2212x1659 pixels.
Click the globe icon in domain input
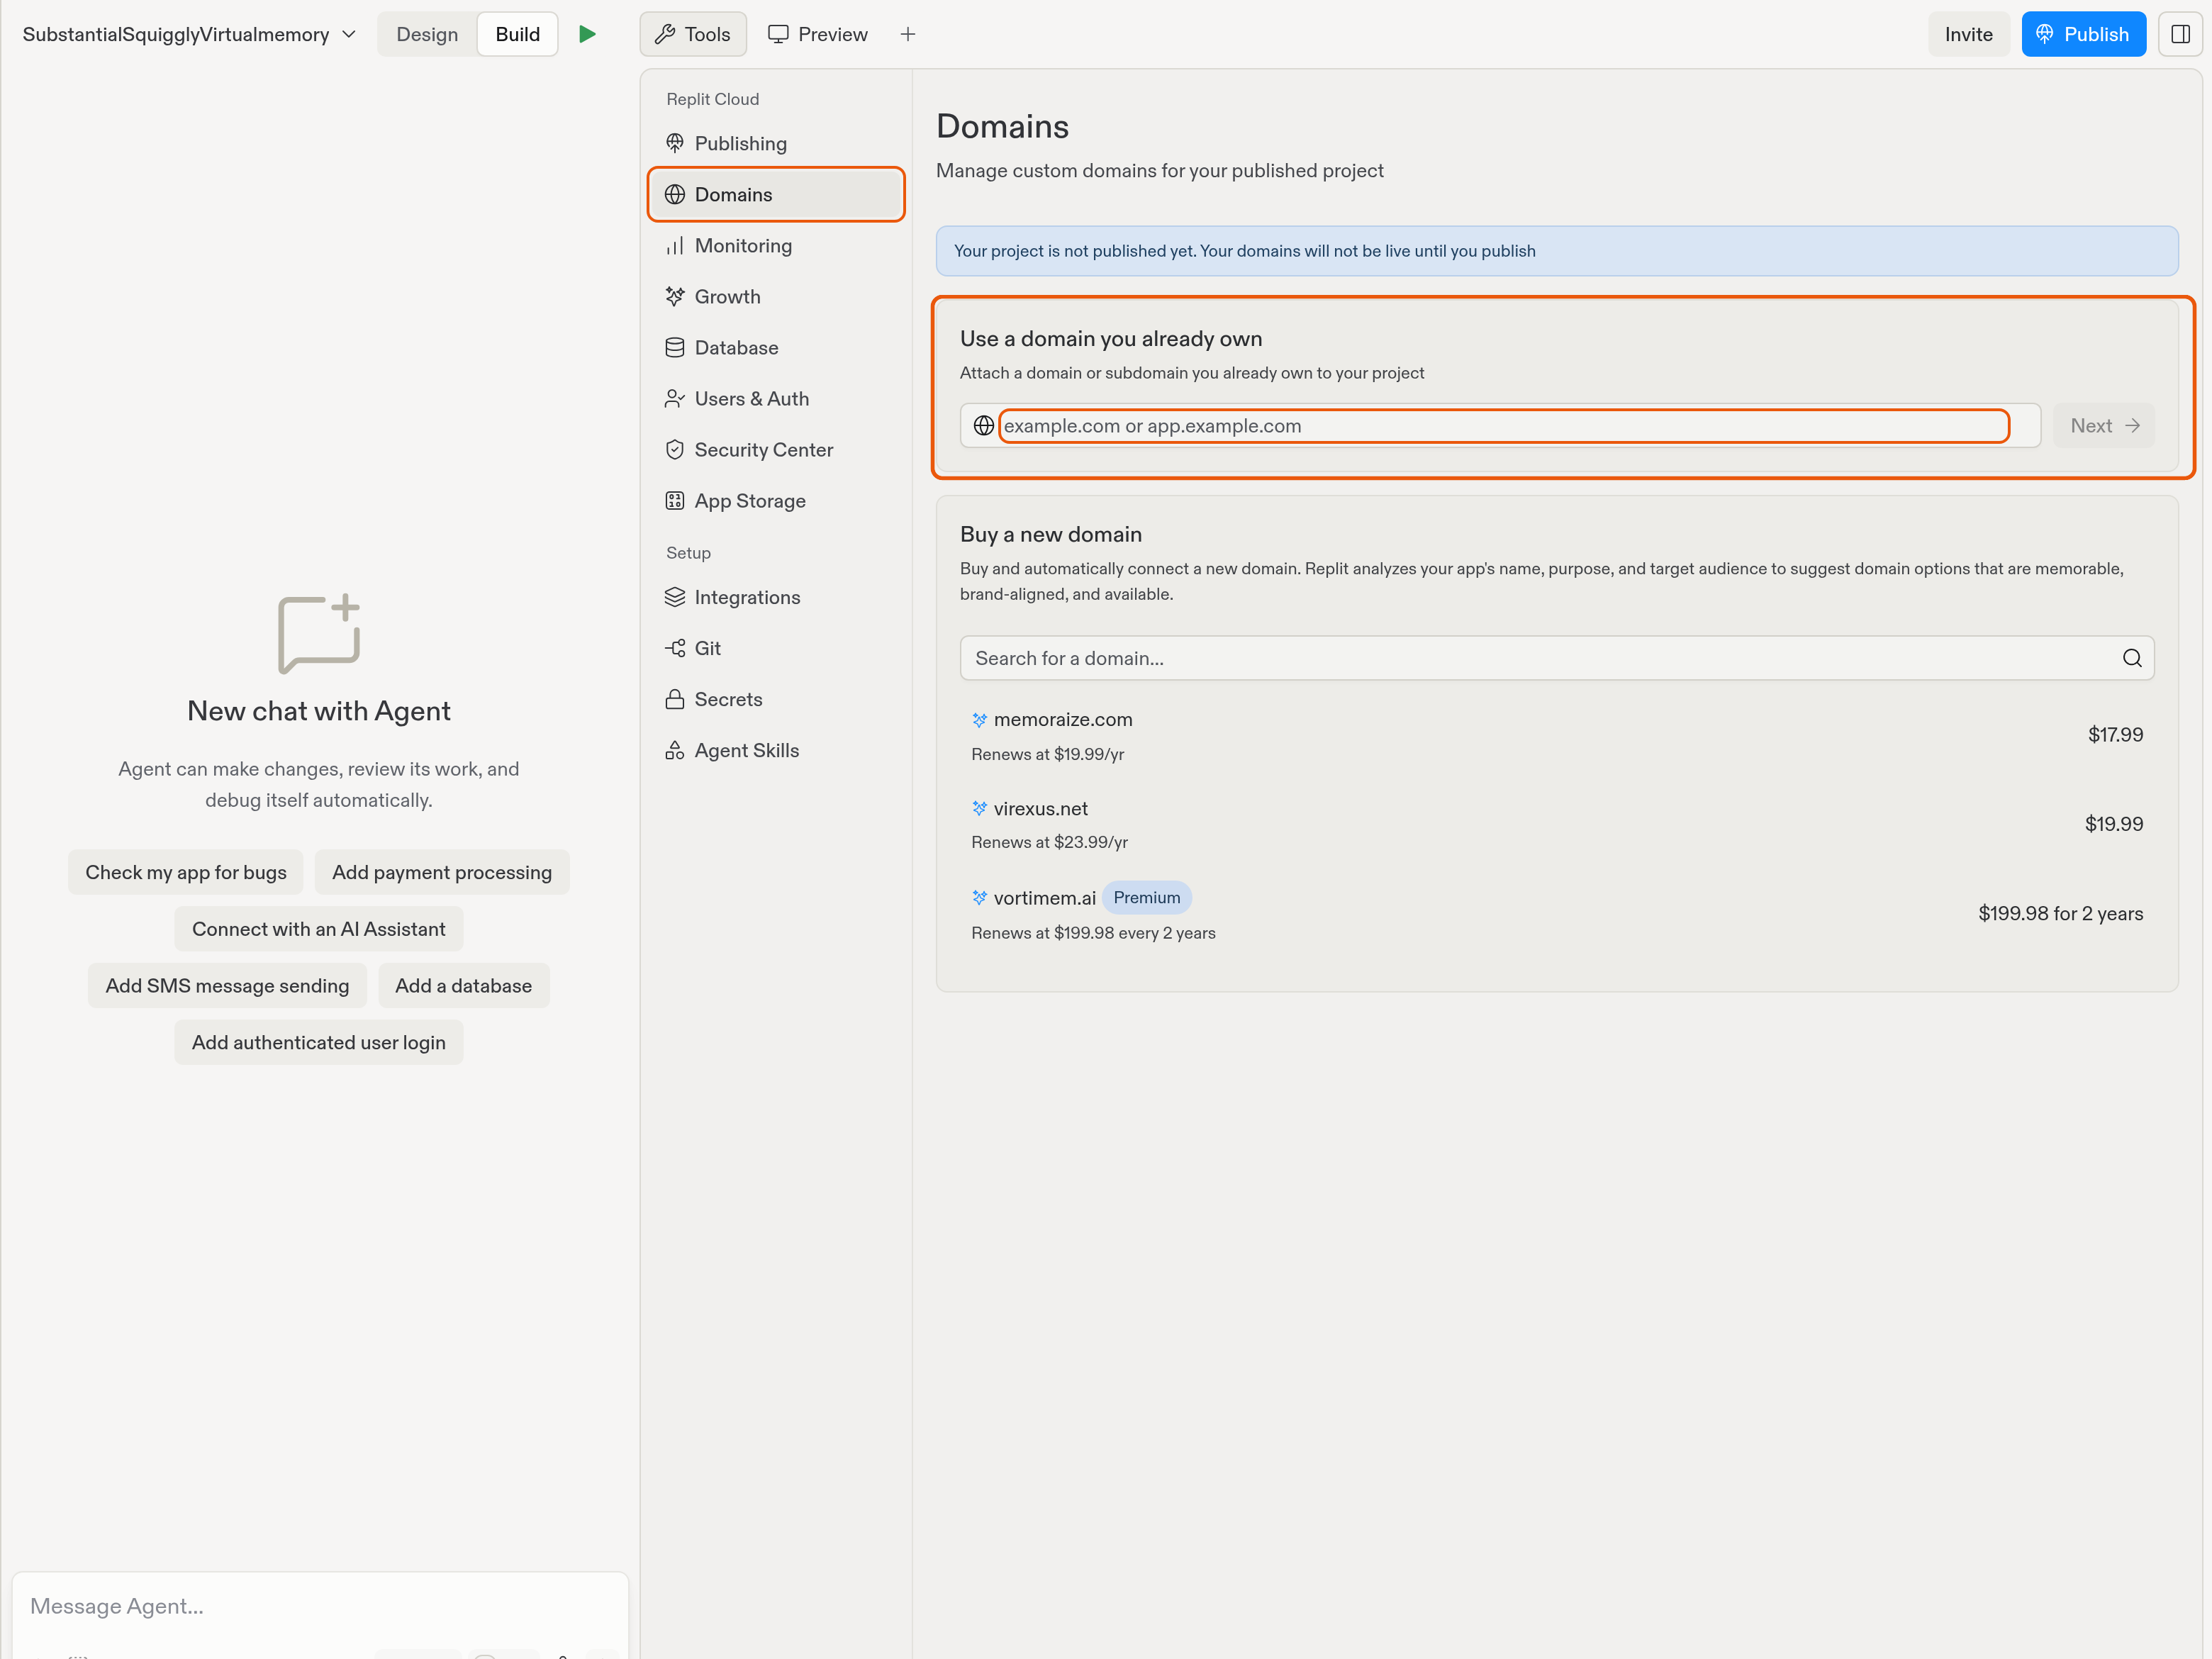coord(983,425)
